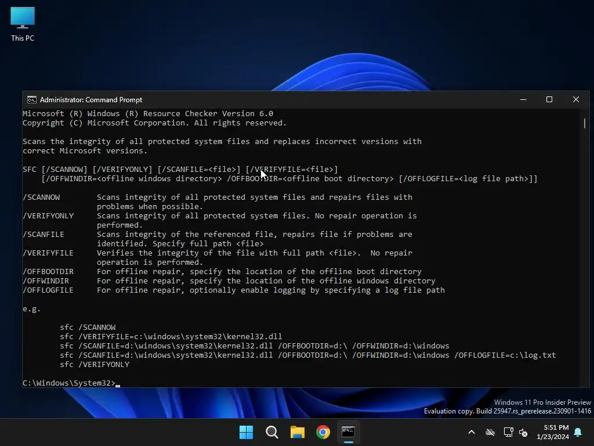The width and height of the screenshot is (594, 446).
Task: Maximize the Command Prompt window
Action: [549, 99]
